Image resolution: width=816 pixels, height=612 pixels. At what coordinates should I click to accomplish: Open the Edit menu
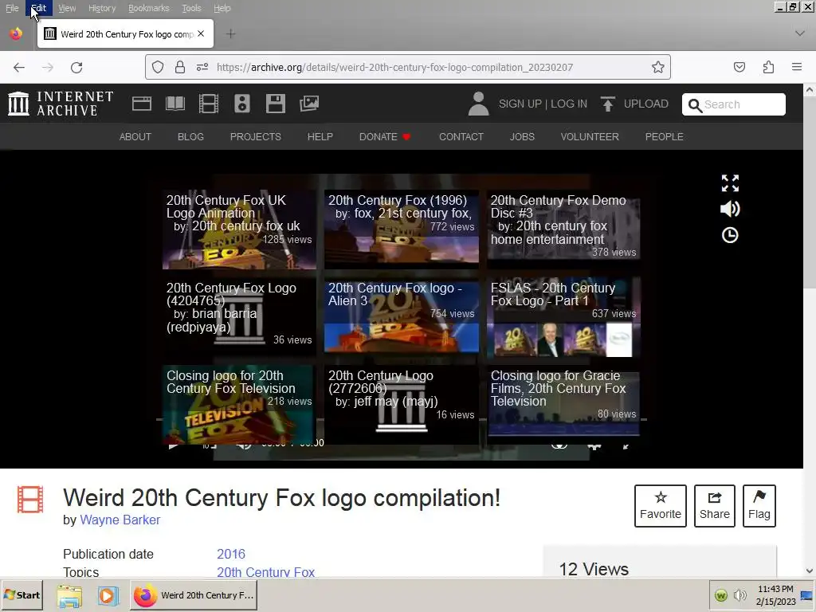(x=38, y=8)
